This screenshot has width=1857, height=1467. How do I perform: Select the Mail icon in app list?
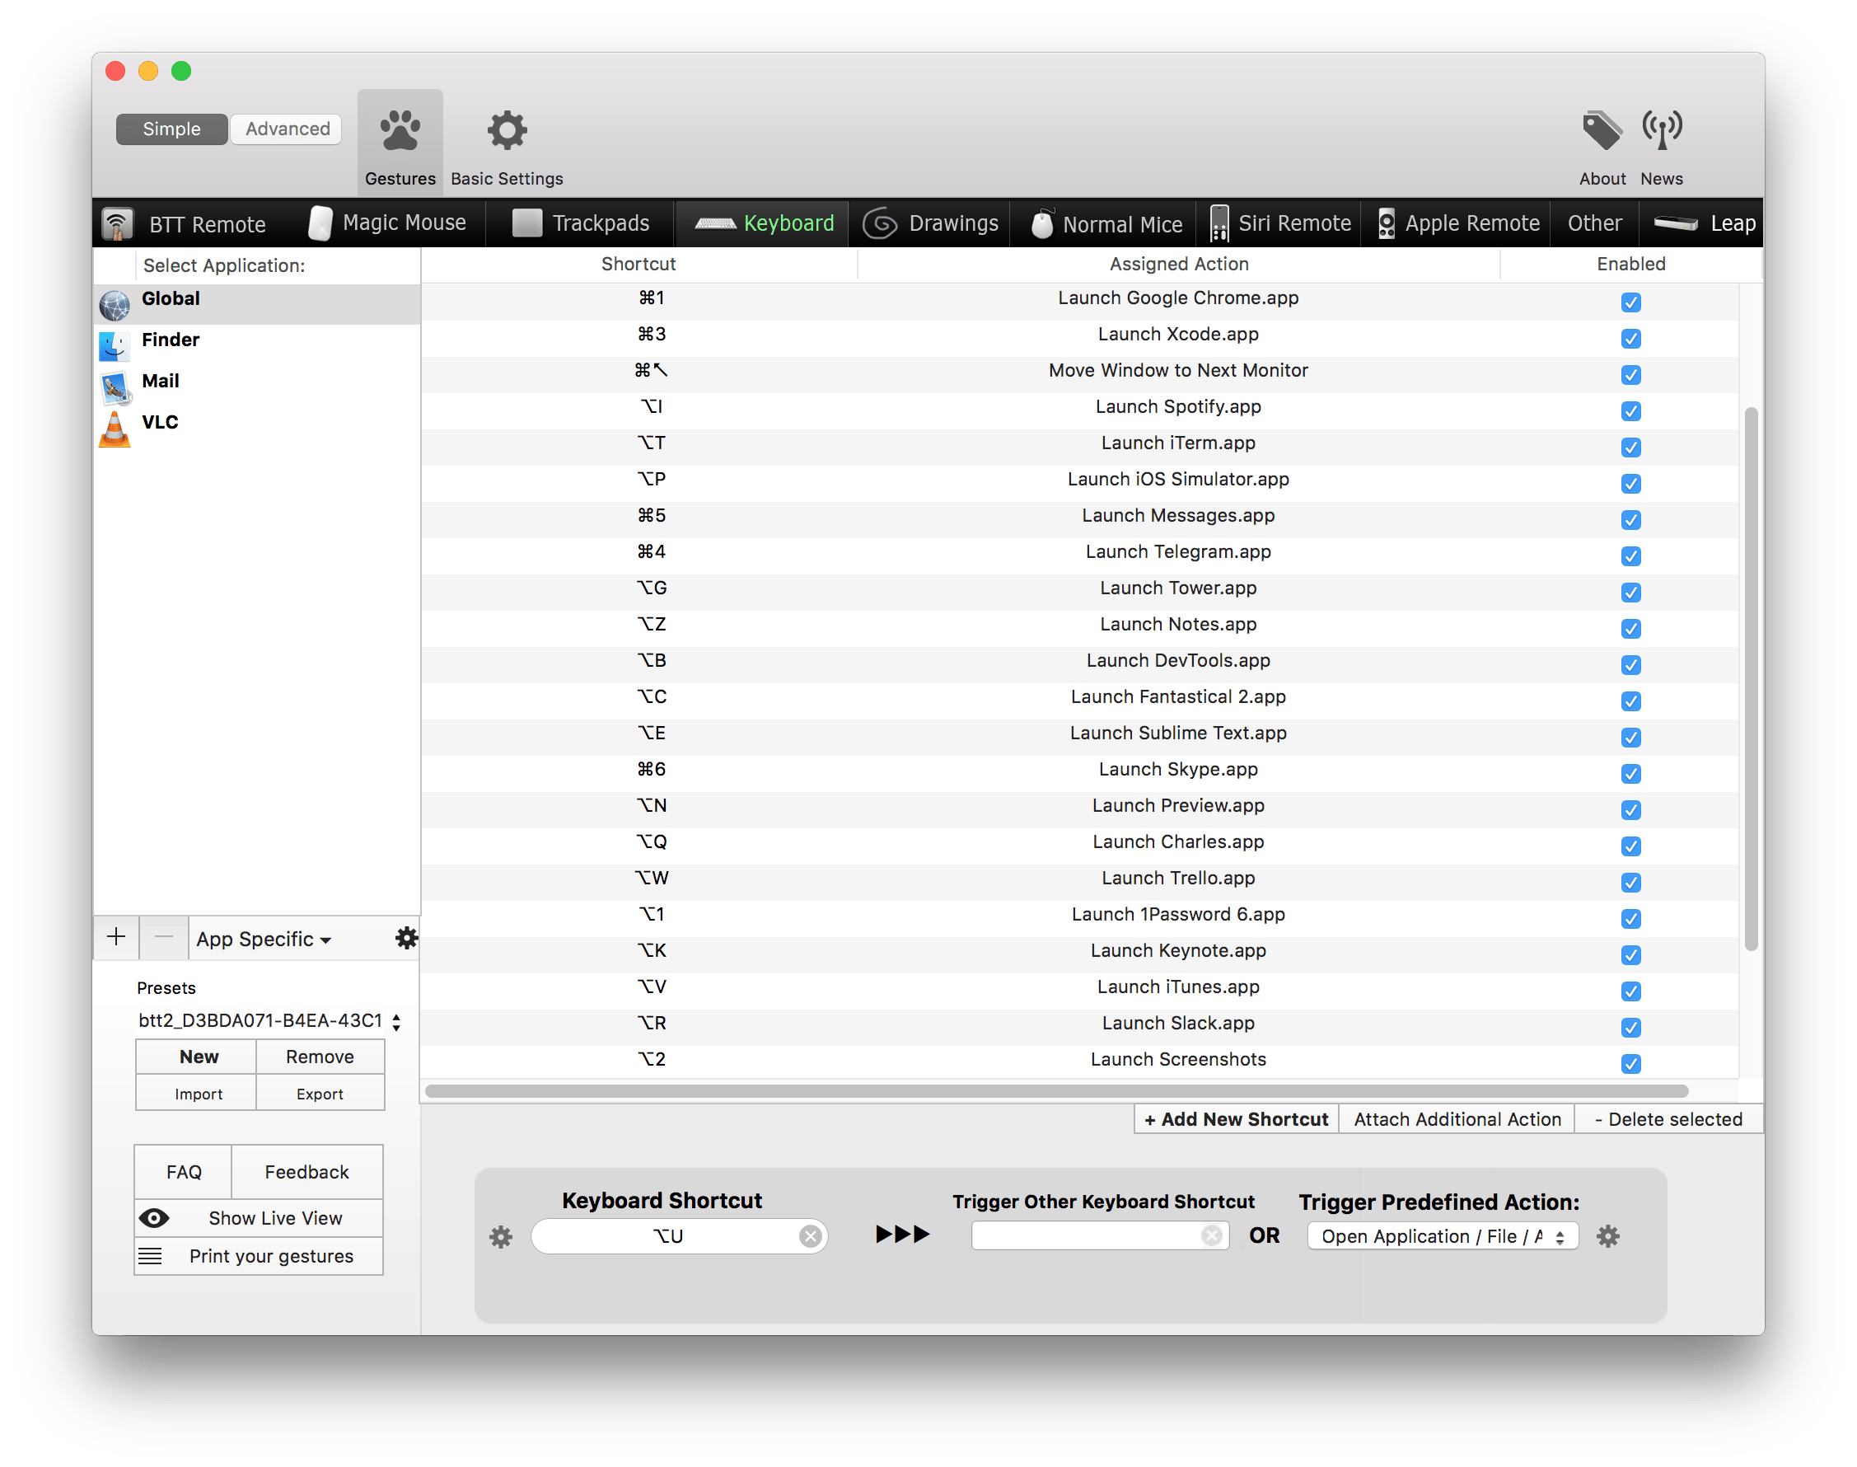[x=115, y=387]
